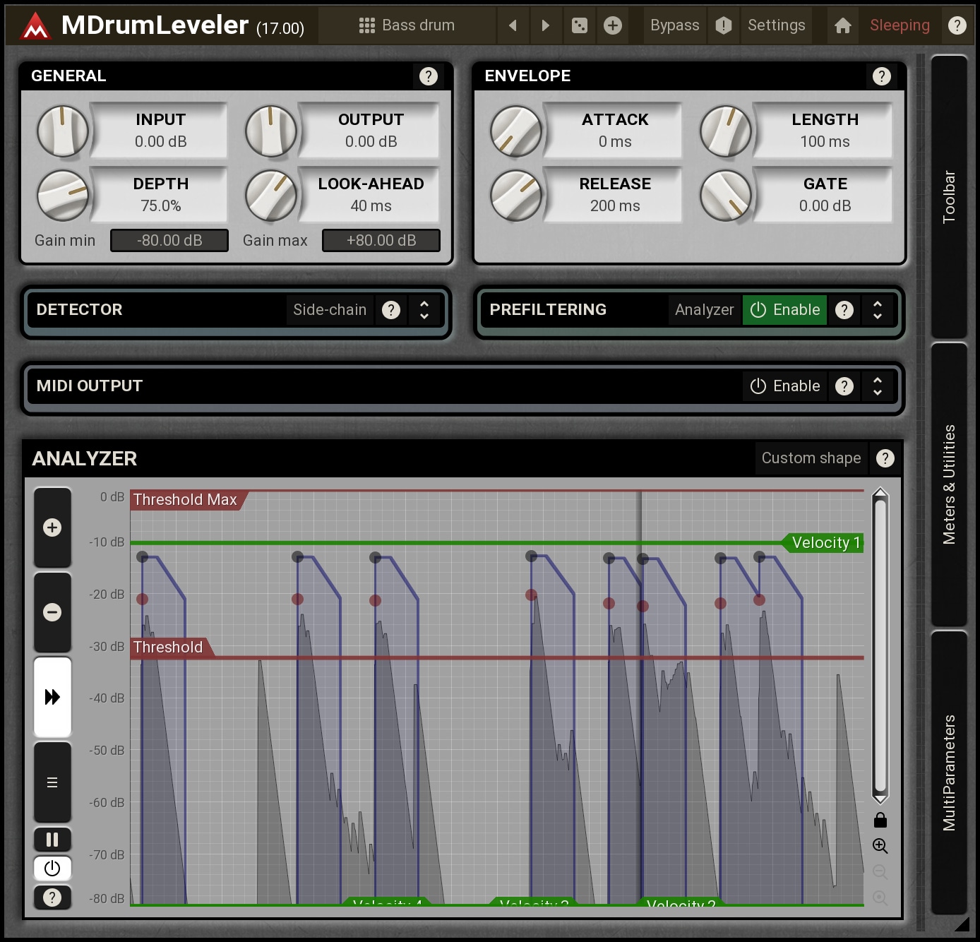Click the analyzer zoom-in plus button
Viewport: 980px width, 942px height.
pyautogui.click(x=52, y=527)
